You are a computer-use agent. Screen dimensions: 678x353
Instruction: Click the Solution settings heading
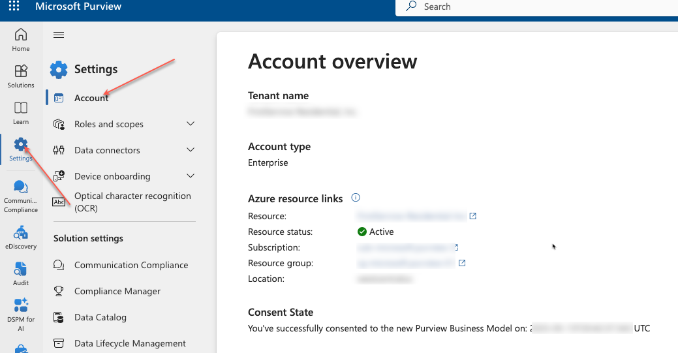88,238
